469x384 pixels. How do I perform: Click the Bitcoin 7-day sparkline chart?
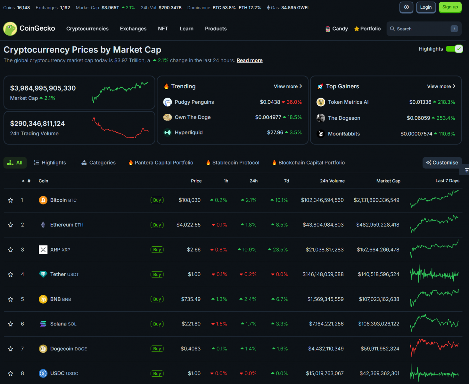coord(434,199)
